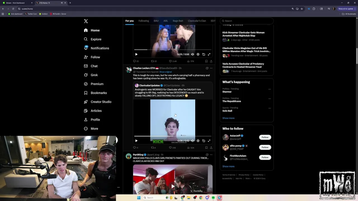
Task: Open more options on Charles Leclerc post
Action: pos(211,68)
